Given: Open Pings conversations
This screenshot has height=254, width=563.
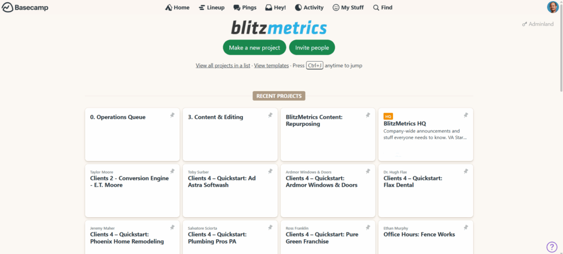Looking at the screenshot, I should 244,8.
